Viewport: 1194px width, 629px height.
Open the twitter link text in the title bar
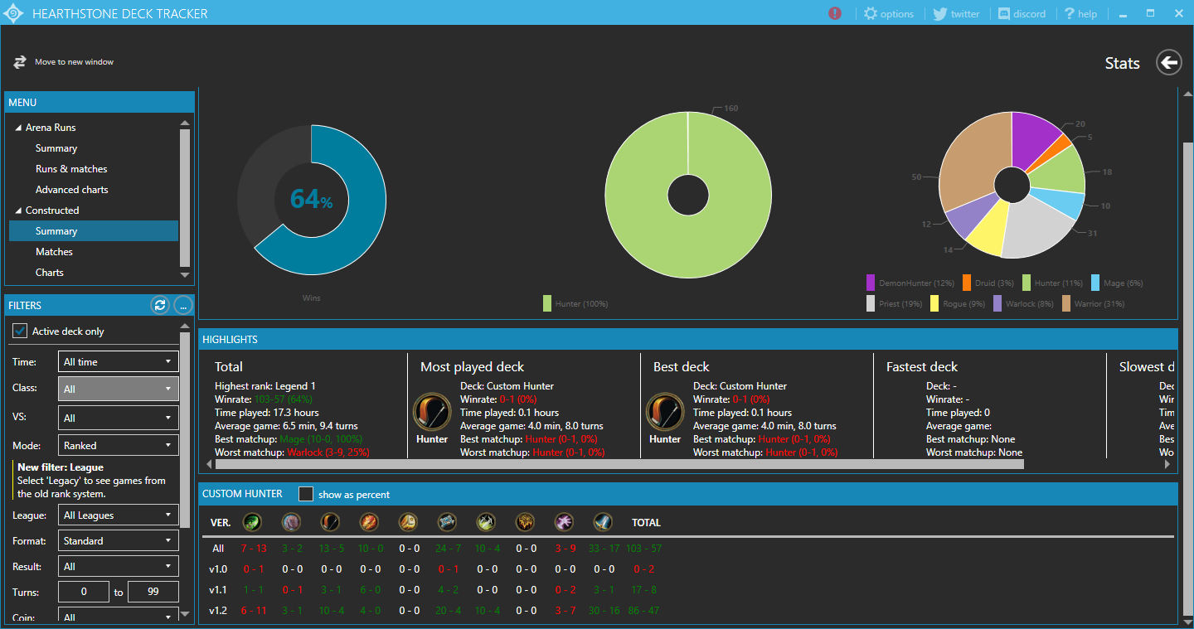(965, 14)
